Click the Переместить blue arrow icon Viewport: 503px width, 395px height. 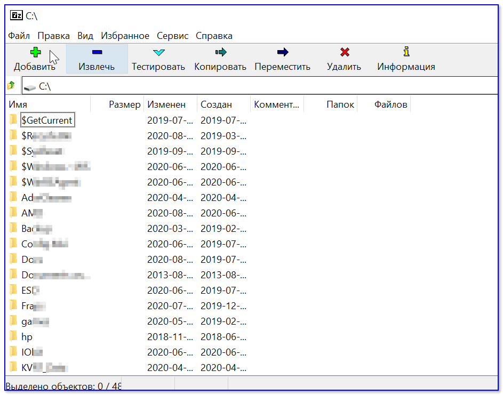tap(282, 52)
